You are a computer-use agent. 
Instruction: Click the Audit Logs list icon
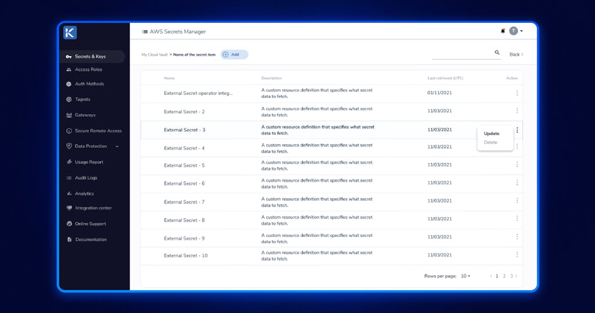pos(69,178)
